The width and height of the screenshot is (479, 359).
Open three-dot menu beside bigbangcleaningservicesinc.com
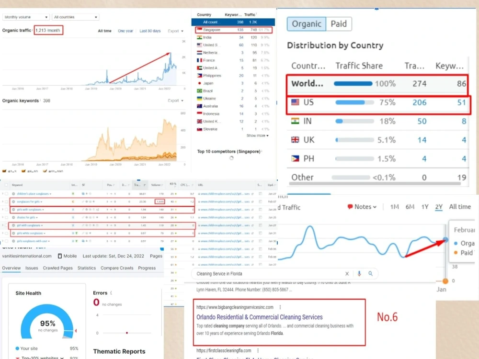(280, 307)
